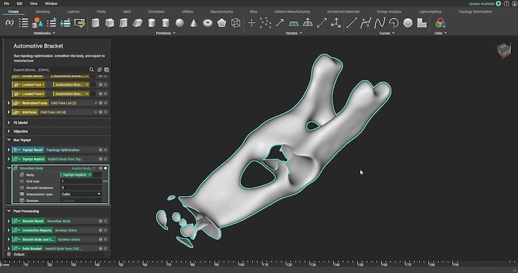Toggle visibility circle on Smooth Result row
The width and height of the screenshot is (518, 273).
point(106,221)
